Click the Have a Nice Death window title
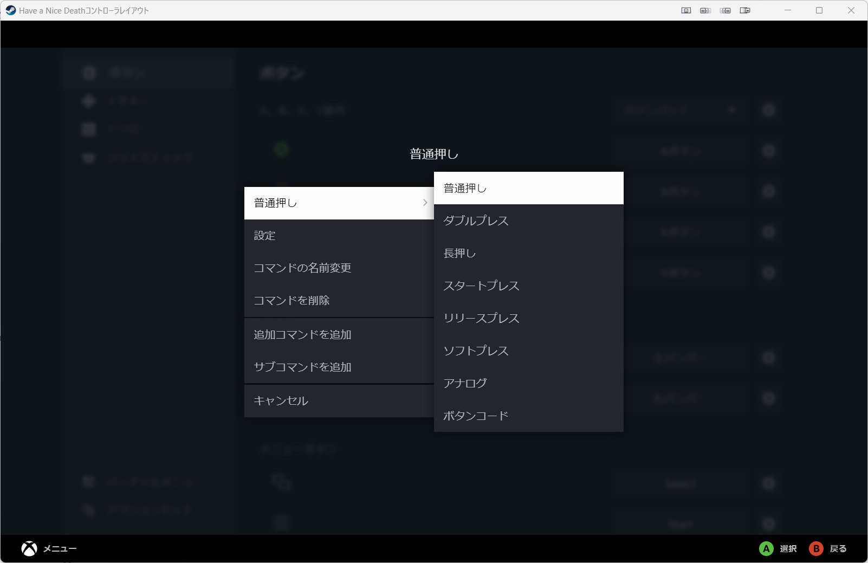The height and width of the screenshot is (563, 868). coord(84,10)
